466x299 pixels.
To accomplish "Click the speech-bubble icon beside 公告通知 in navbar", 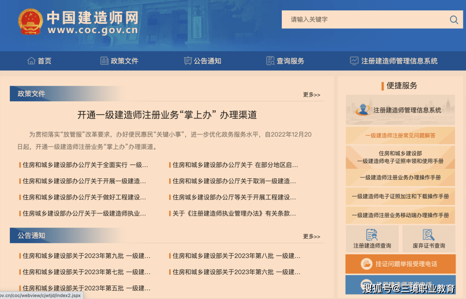I will click(187, 60).
